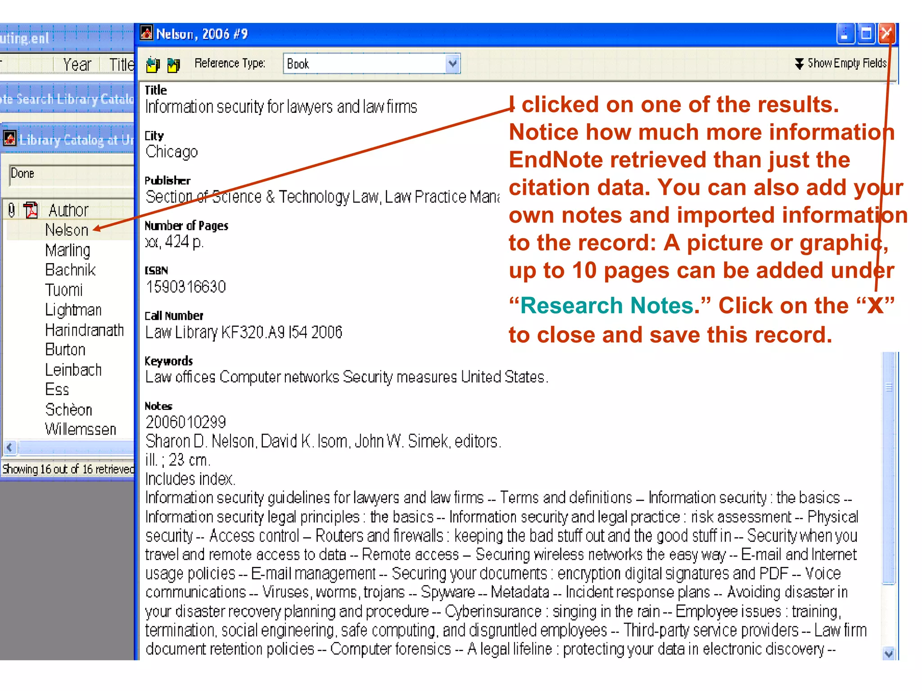This screenshot has width=922, height=691.
Task: Click the next reference arrow icon
Action: click(173, 65)
